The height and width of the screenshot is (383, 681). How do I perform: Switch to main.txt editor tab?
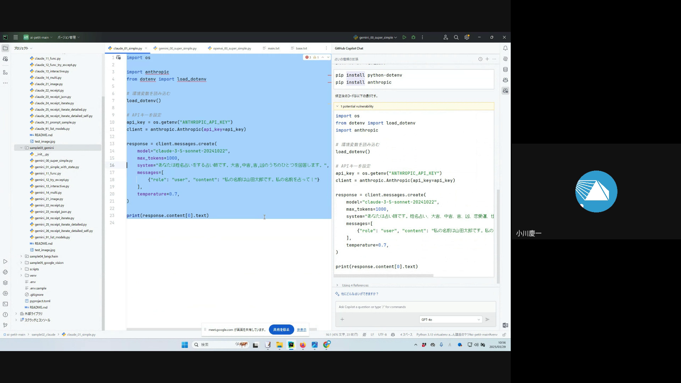click(x=273, y=48)
